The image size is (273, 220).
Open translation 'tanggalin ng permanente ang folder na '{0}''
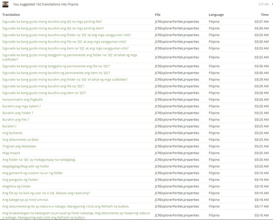click(70, 57)
